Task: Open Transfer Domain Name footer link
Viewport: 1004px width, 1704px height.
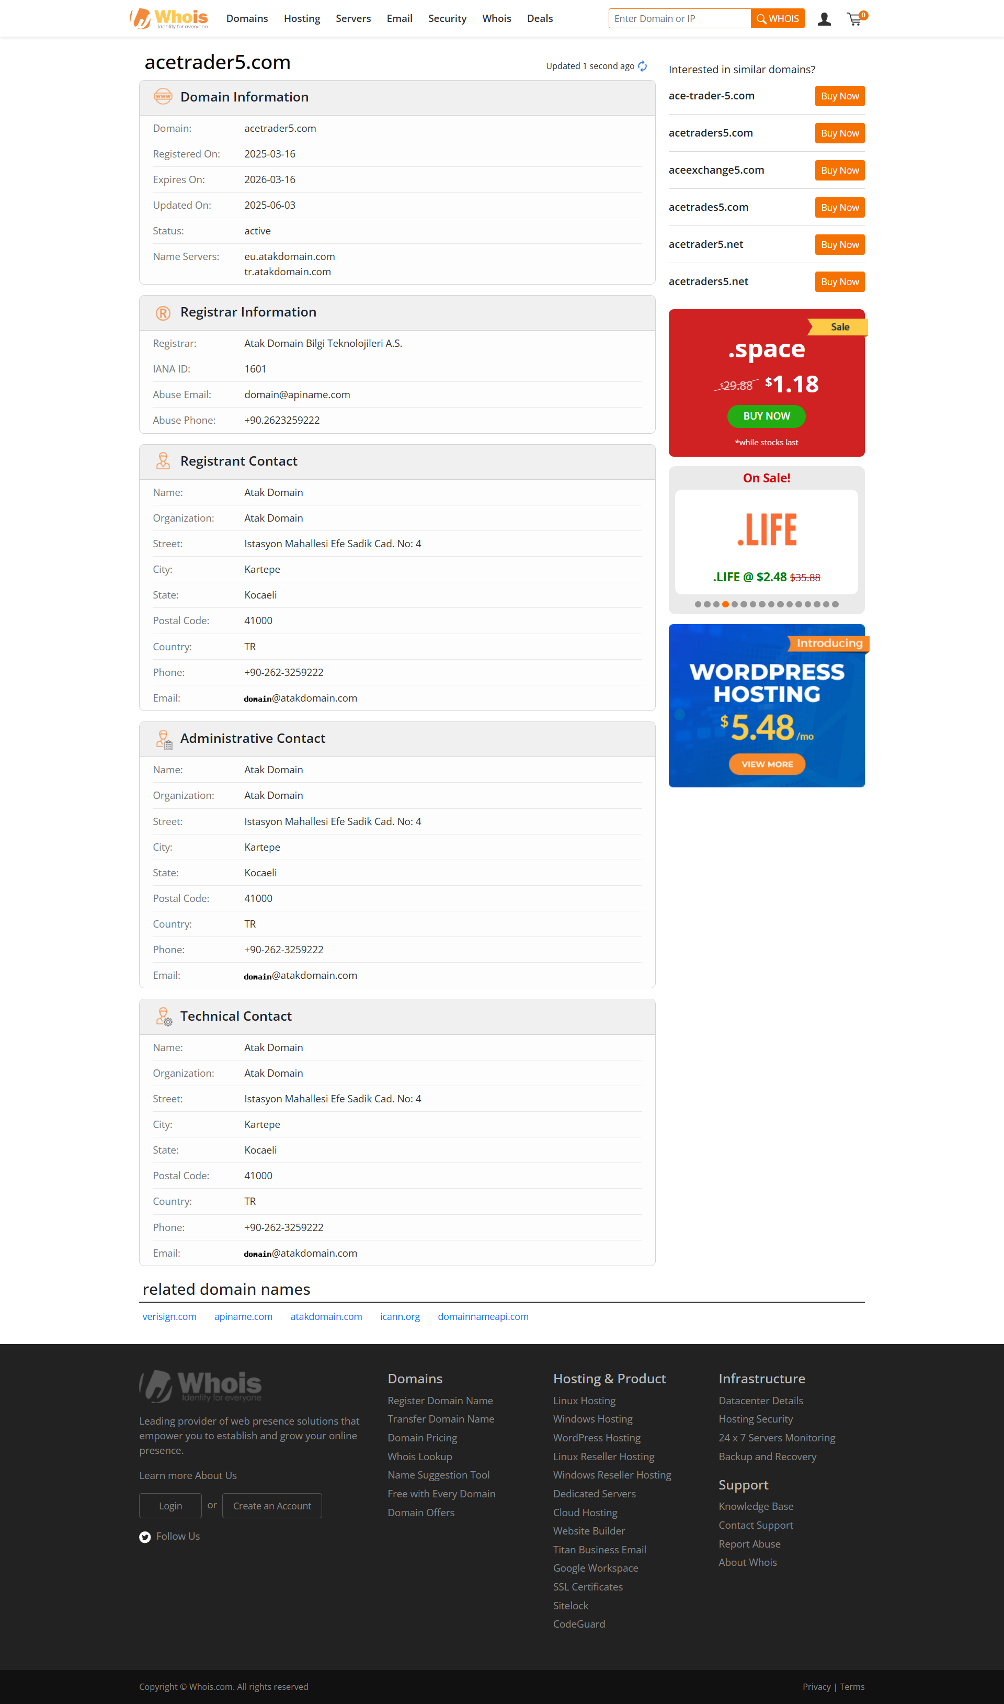Action: coord(441,1419)
